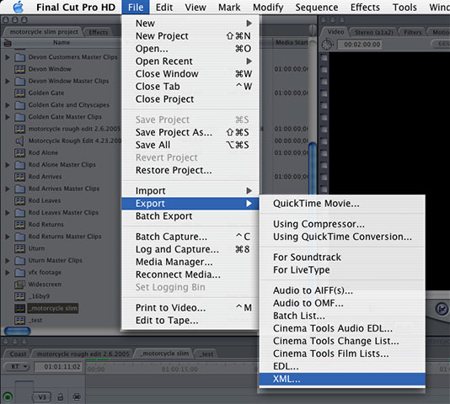The width and height of the screenshot is (450, 404).
Task: Choose Media Manager... in File menu
Action: (x=190, y=262)
